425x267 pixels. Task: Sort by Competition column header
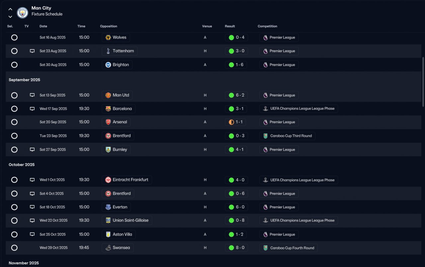click(267, 26)
